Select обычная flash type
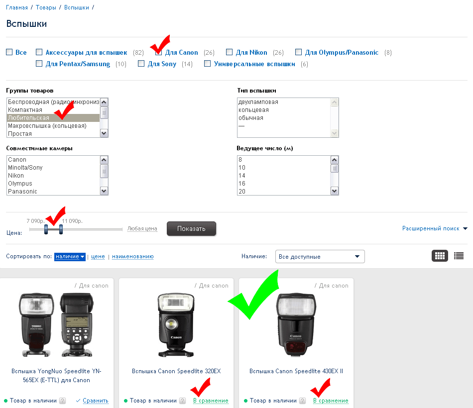 284,117
